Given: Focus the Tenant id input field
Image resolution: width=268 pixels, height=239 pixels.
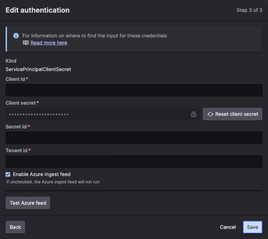Looking at the screenshot, I should click(134, 162).
